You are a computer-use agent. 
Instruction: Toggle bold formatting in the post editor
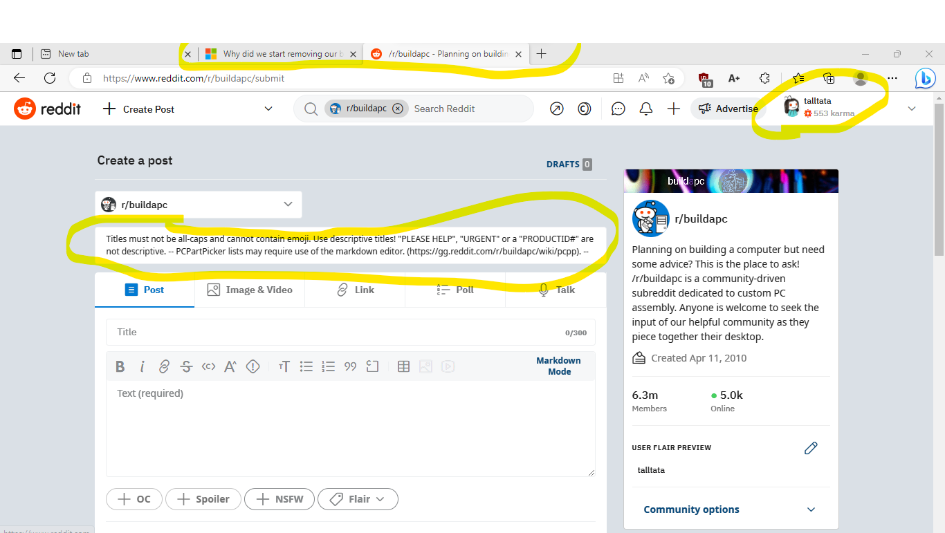pos(120,366)
